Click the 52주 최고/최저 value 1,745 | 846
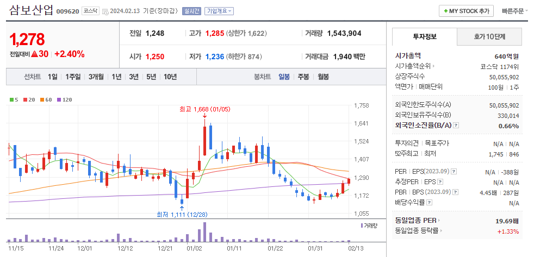 coord(504,154)
